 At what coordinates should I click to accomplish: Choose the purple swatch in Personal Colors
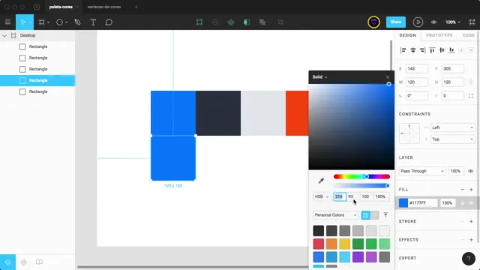click(358, 257)
